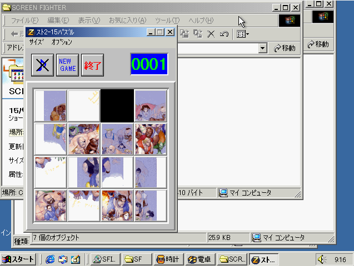Switch to SFI.. taskbar button
Image resolution: width=354 pixels, height=266 pixels.
click(x=106, y=259)
